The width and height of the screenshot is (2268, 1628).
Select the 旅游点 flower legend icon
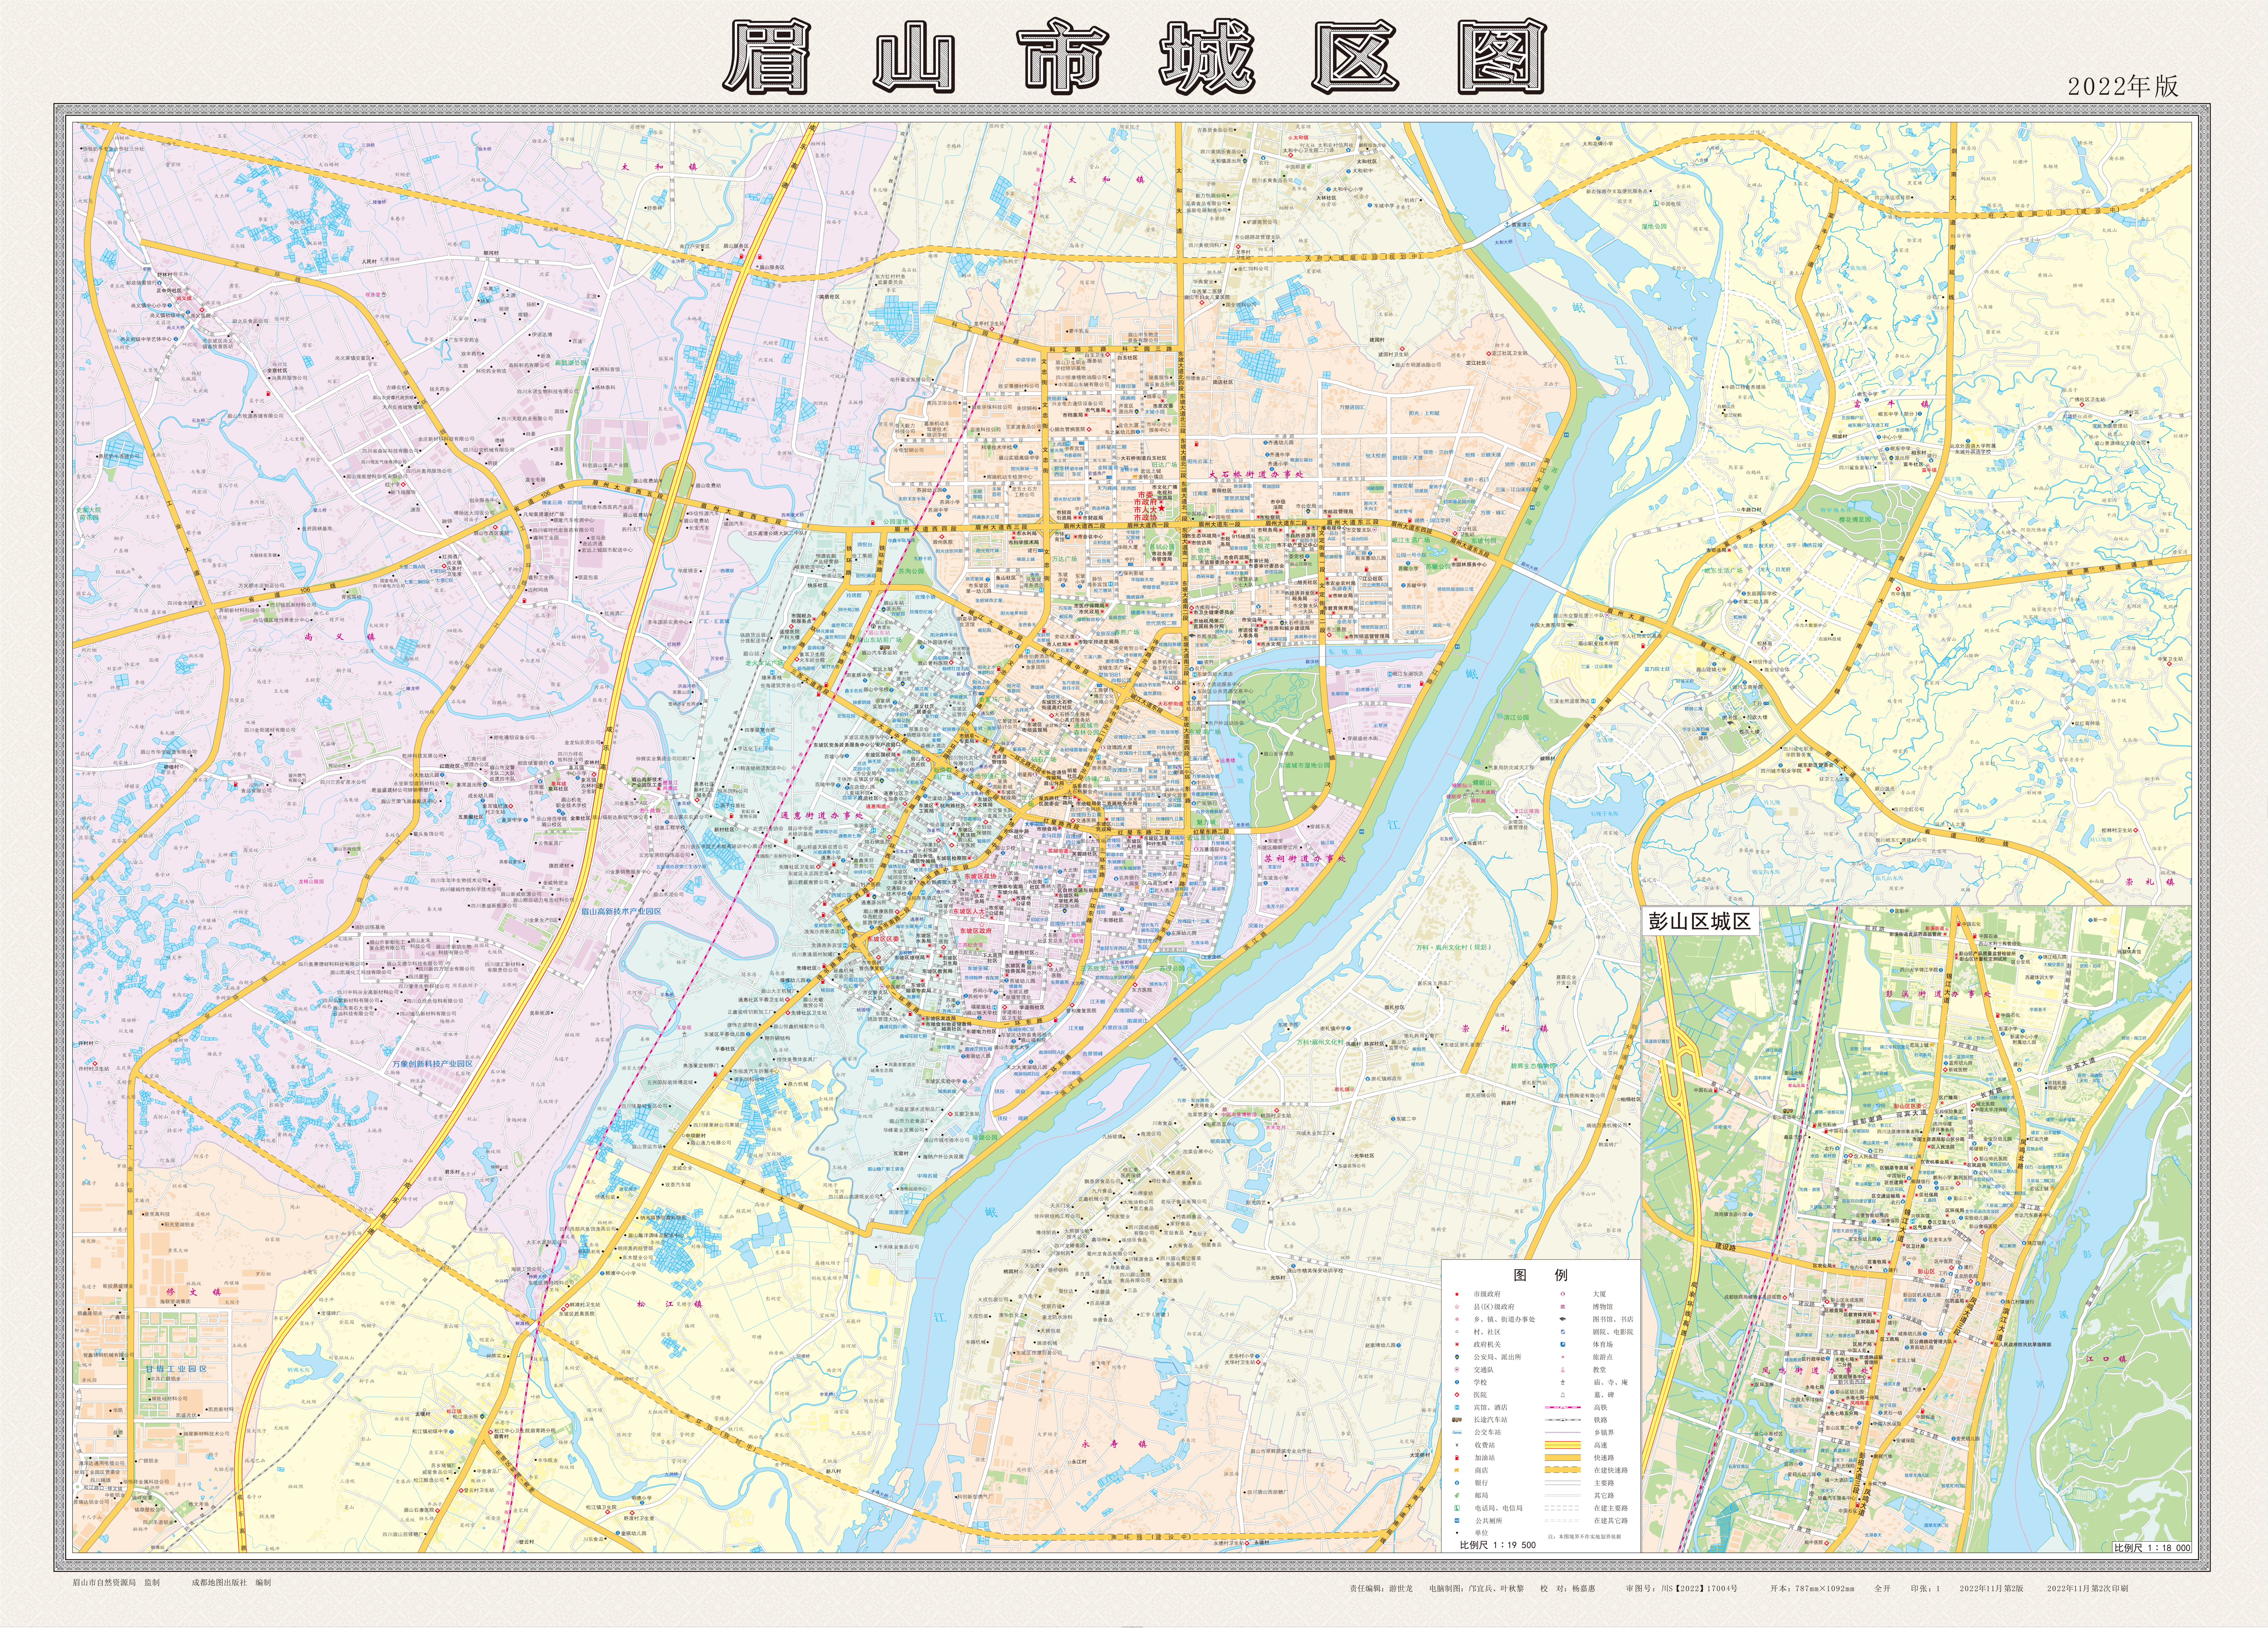click(1563, 1357)
